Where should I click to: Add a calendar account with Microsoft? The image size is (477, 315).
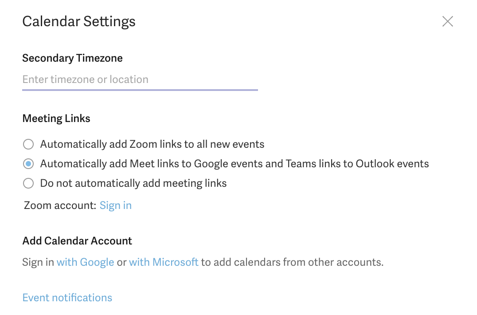(164, 262)
